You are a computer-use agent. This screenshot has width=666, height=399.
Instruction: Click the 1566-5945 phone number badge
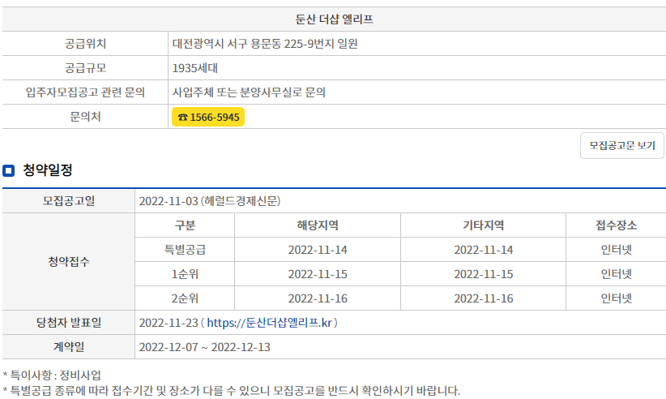208,117
